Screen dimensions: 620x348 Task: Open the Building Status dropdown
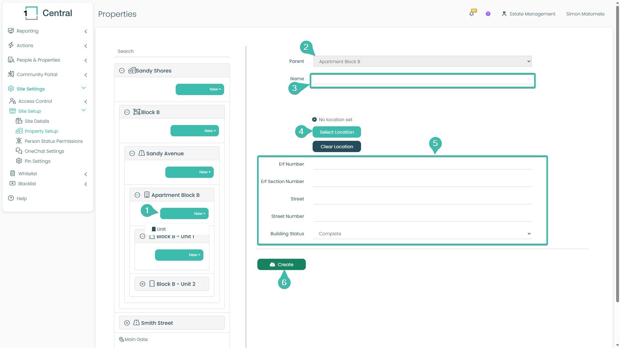tap(422, 234)
